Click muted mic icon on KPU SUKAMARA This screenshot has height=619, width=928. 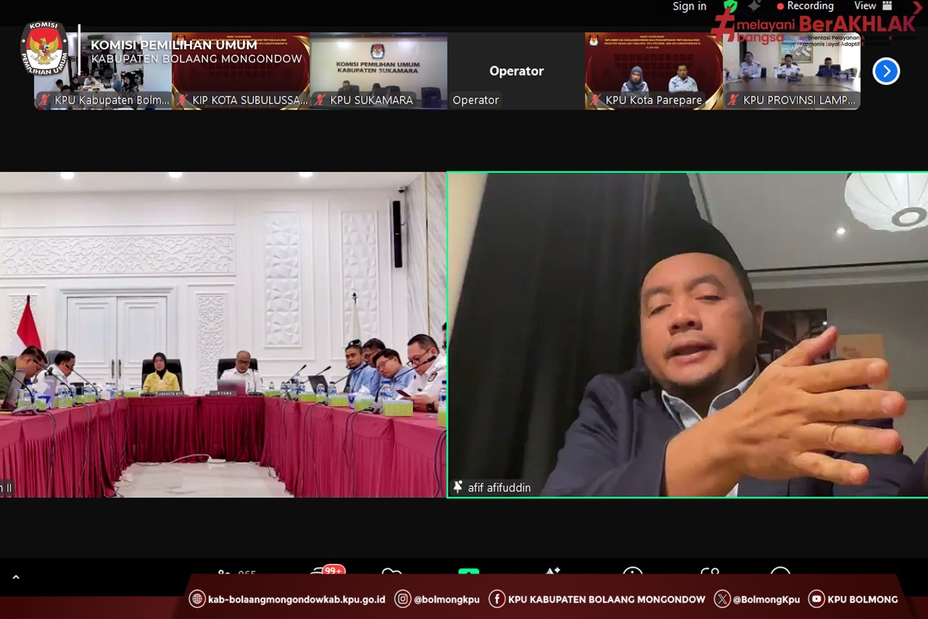click(x=321, y=100)
